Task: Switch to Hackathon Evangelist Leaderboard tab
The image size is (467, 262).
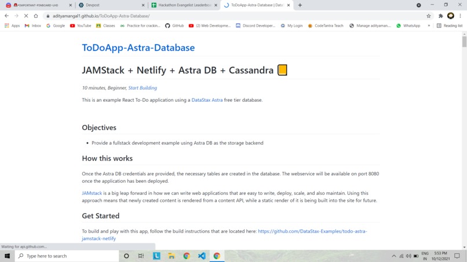Action: click(x=184, y=5)
